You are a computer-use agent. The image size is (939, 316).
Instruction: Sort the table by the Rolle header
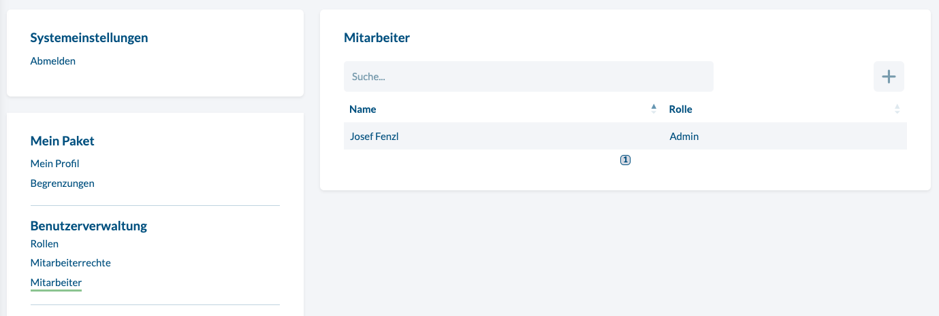coord(681,109)
